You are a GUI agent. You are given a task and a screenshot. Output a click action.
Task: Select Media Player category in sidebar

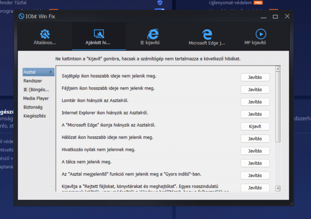(x=36, y=98)
